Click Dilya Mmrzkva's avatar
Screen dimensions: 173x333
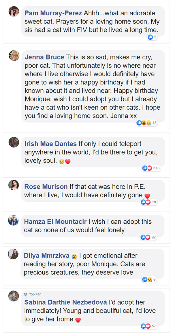(14, 254)
